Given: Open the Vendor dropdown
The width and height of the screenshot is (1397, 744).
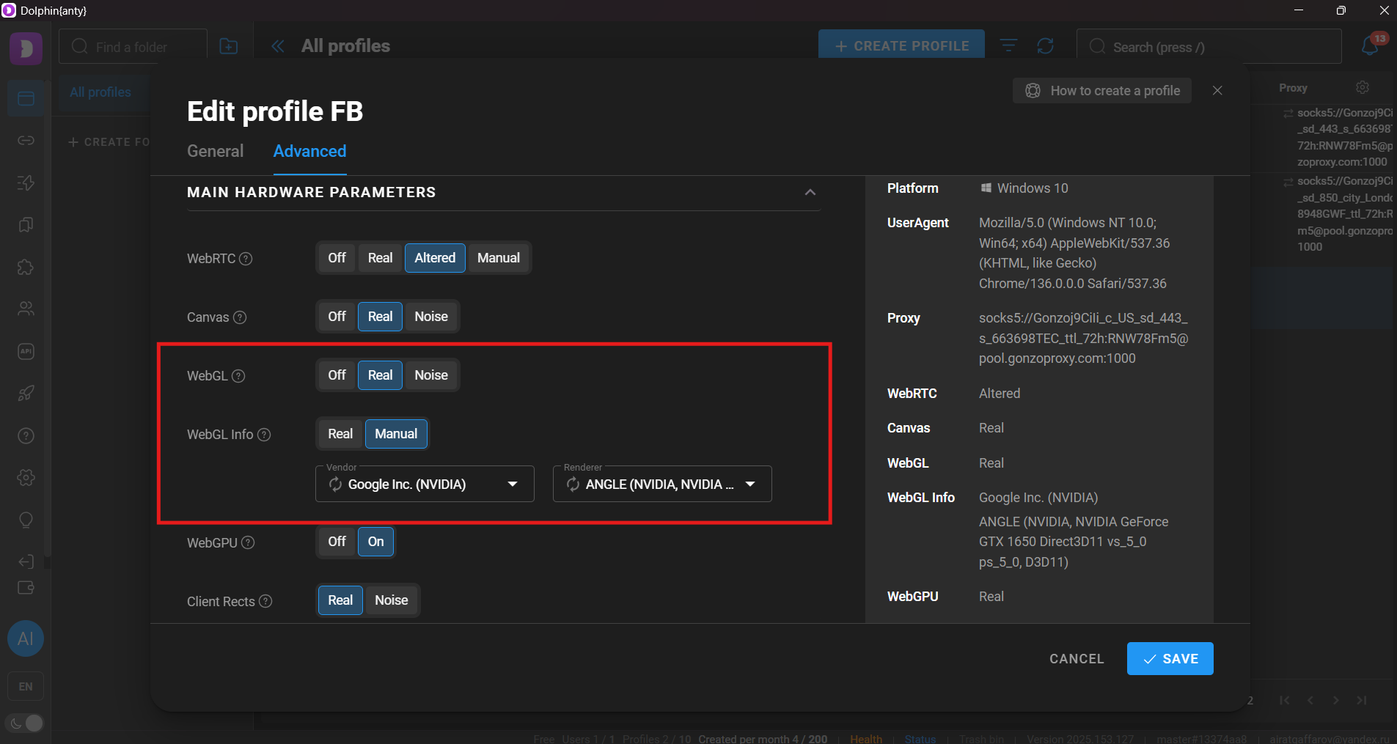Looking at the screenshot, I should [513, 485].
